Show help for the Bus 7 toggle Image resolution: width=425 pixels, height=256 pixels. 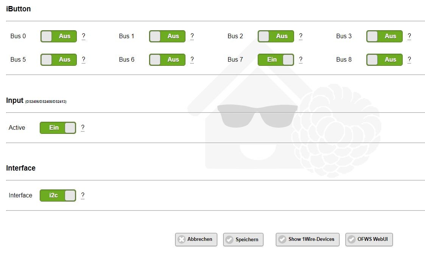point(301,60)
